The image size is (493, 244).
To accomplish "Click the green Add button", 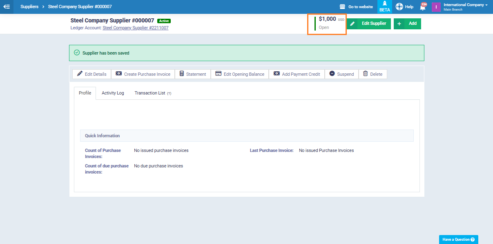I will [407, 24].
